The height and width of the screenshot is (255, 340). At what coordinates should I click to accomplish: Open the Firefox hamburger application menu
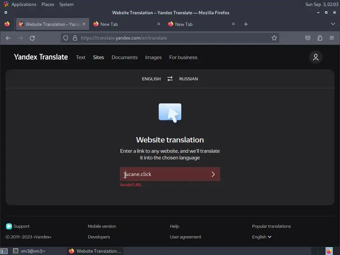pyautogui.click(x=332, y=38)
